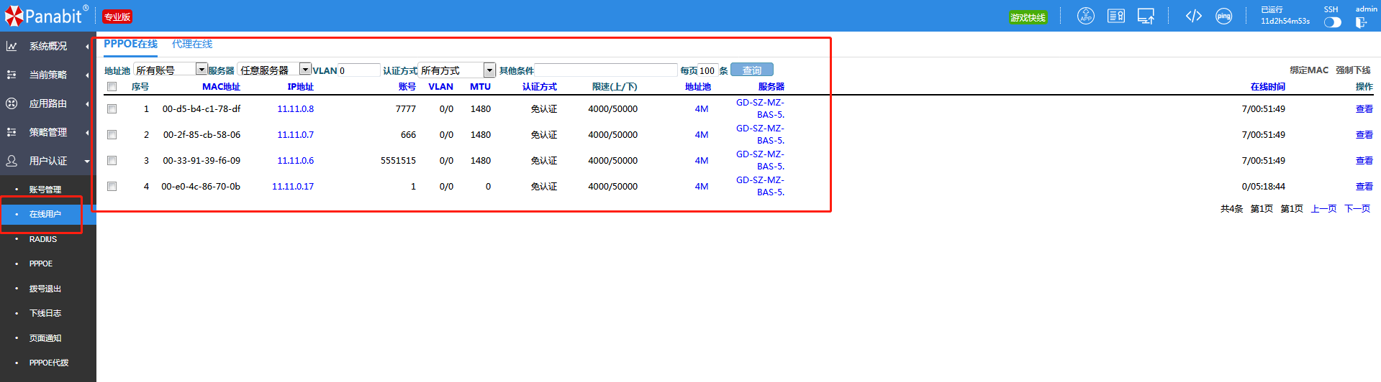Open the license certificate icon
Screen dimensions: 1381x382
point(1115,16)
